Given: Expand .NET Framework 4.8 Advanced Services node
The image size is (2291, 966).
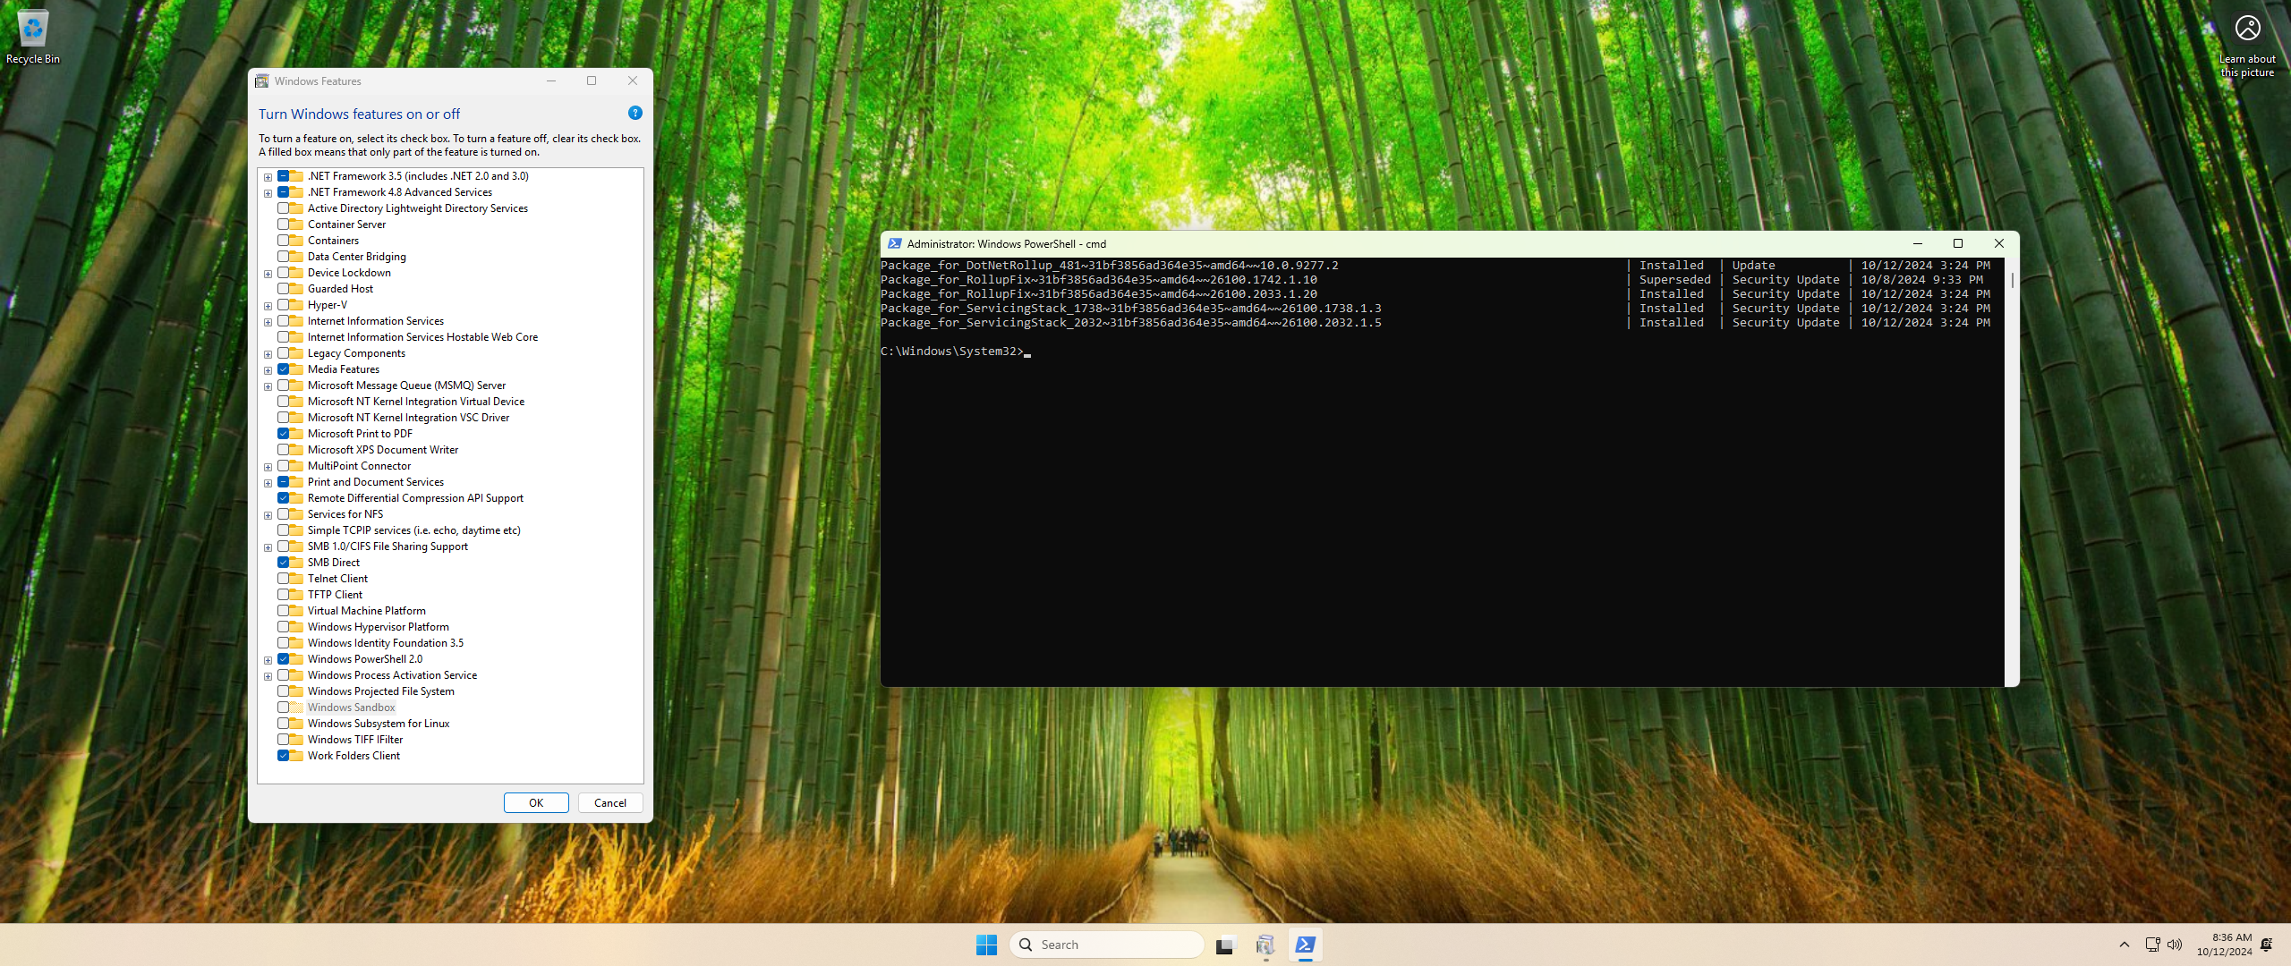Looking at the screenshot, I should tap(268, 193).
